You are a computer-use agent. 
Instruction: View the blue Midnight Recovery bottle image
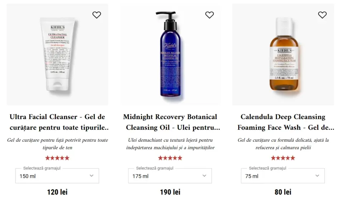[170, 54]
